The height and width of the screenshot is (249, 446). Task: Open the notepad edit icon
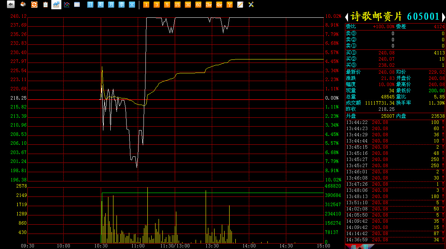click(240, 5)
